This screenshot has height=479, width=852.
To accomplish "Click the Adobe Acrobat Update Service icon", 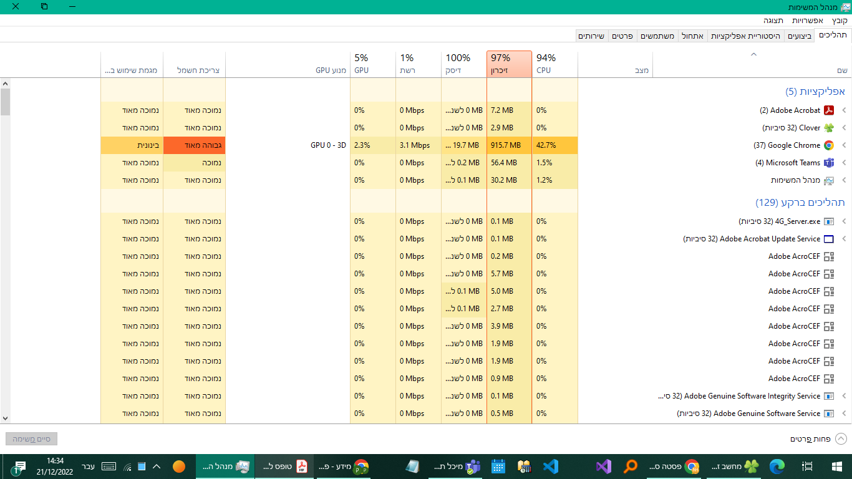I will pyautogui.click(x=829, y=239).
